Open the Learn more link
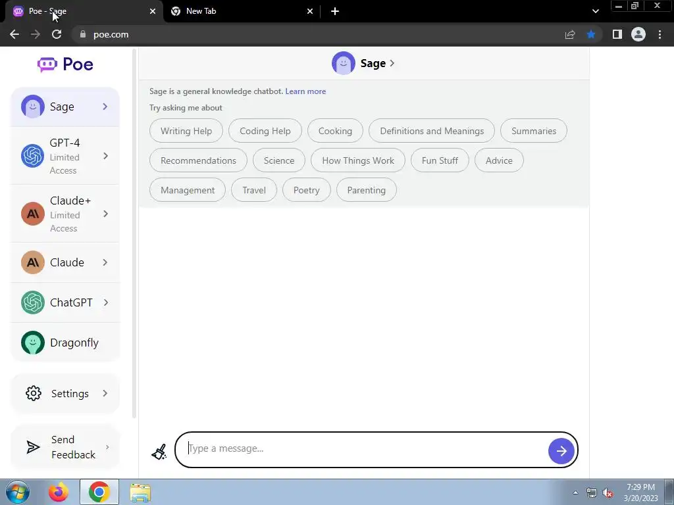674x505 pixels. tap(305, 91)
